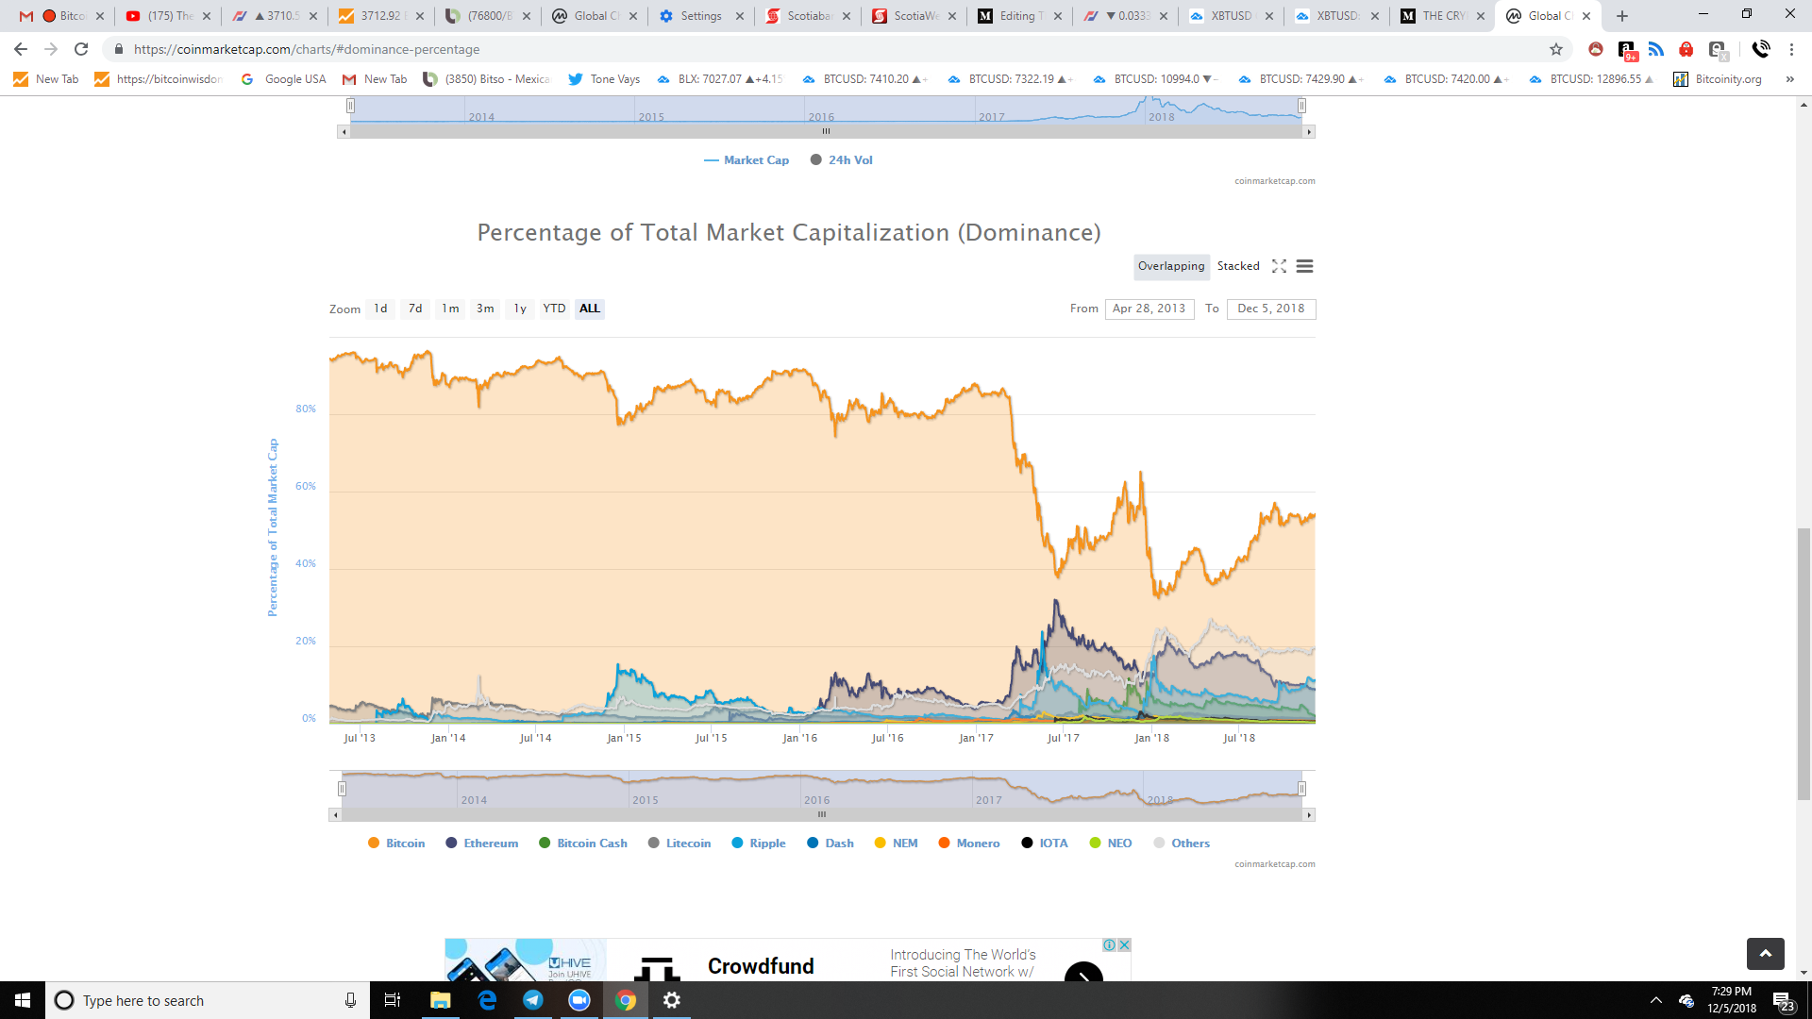Screen dimensions: 1812x1019
Task: Set zoom range to 1d
Action: click(x=380, y=309)
